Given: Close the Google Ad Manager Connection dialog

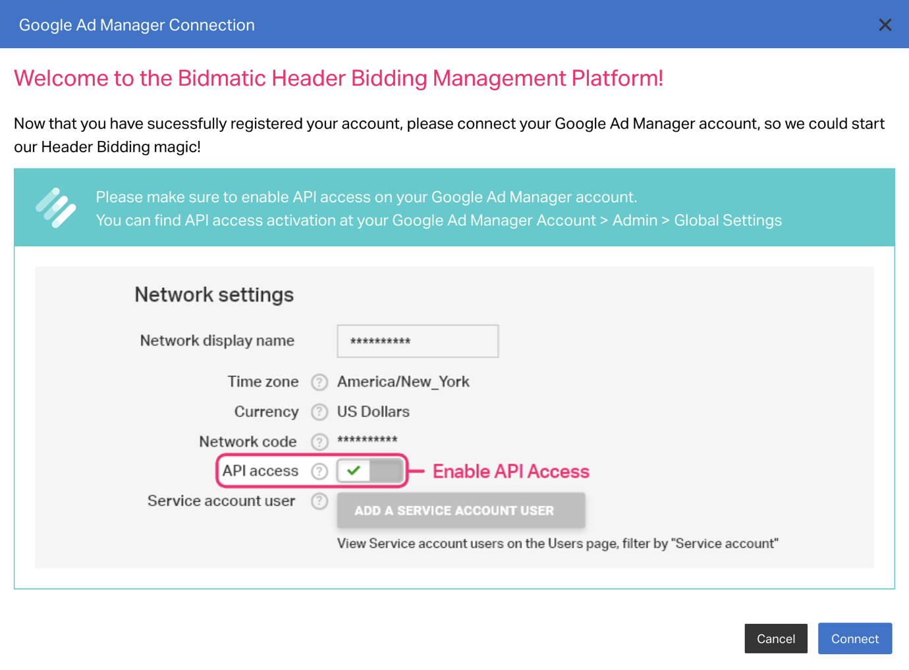Looking at the screenshot, I should pyautogui.click(x=885, y=25).
